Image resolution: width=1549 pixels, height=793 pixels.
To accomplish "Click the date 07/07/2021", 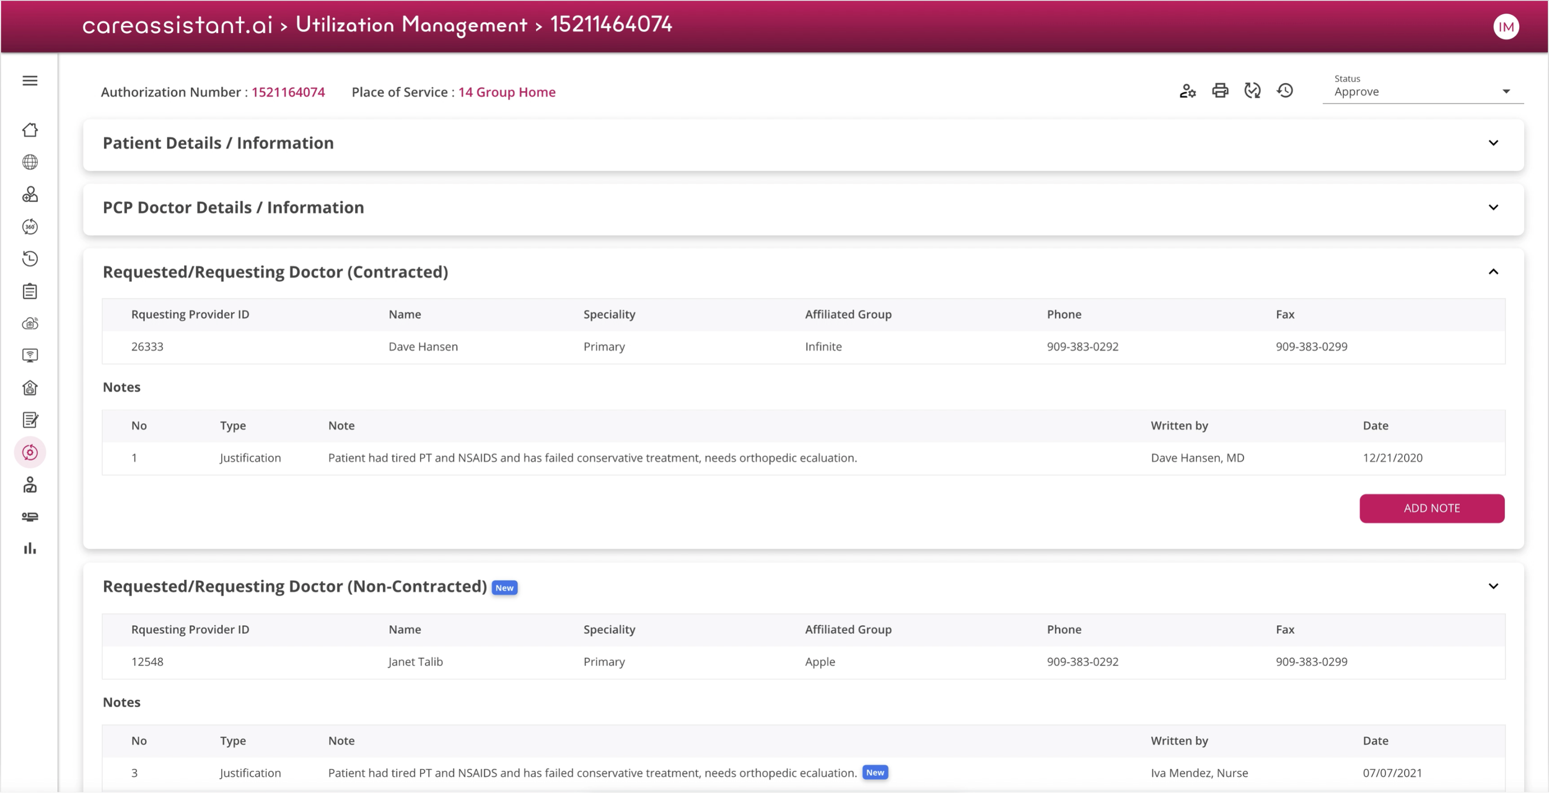I will [x=1392, y=773].
